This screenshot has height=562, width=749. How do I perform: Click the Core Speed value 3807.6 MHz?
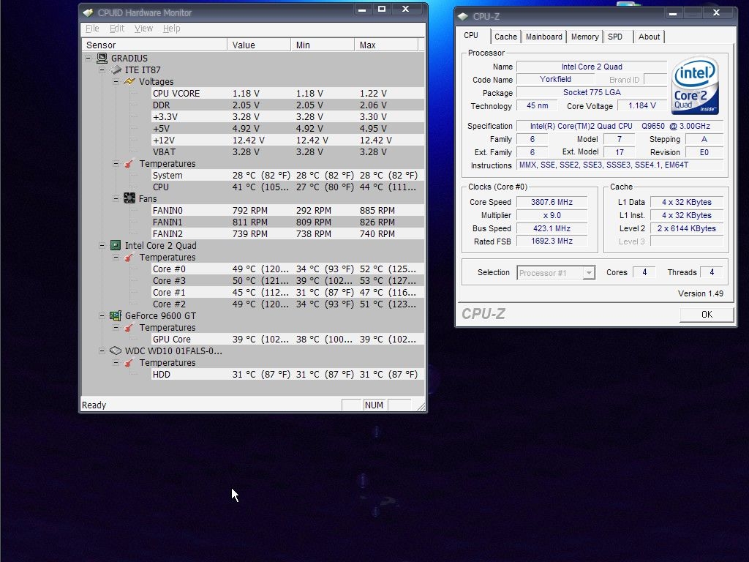[x=552, y=202]
